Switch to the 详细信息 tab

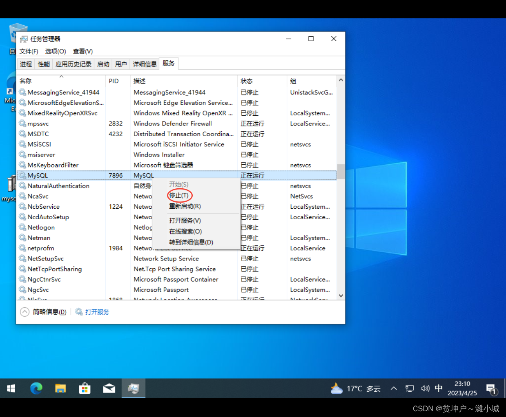click(145, 64)
